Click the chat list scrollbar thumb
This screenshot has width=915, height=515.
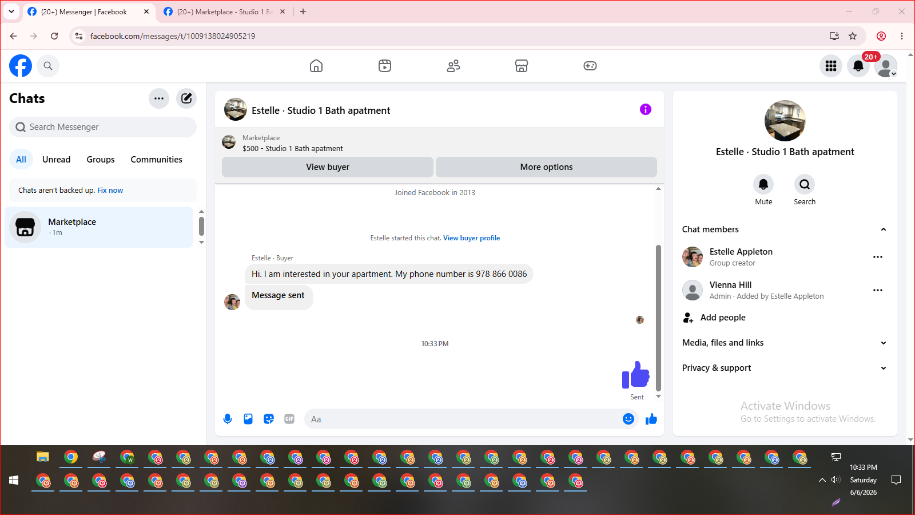coord(201,226)
